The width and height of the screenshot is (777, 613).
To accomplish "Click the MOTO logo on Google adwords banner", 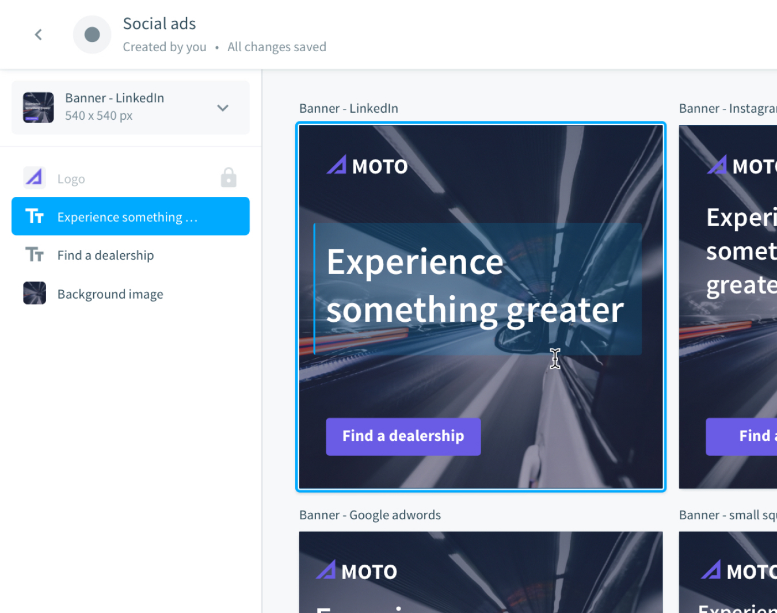I will point(357,571).
